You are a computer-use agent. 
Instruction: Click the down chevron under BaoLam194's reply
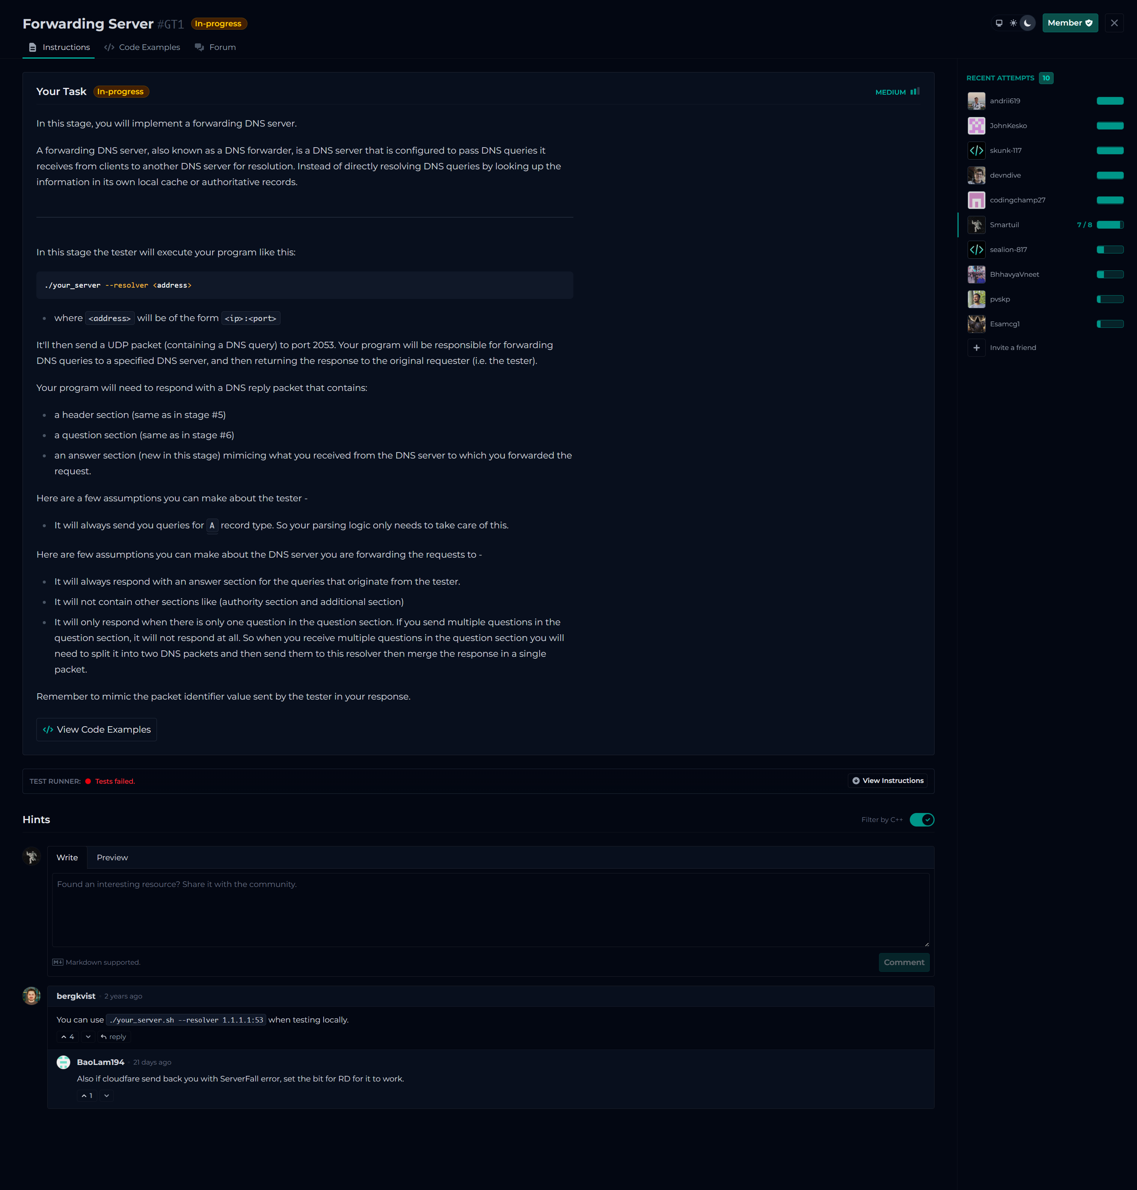(107, 1095)
